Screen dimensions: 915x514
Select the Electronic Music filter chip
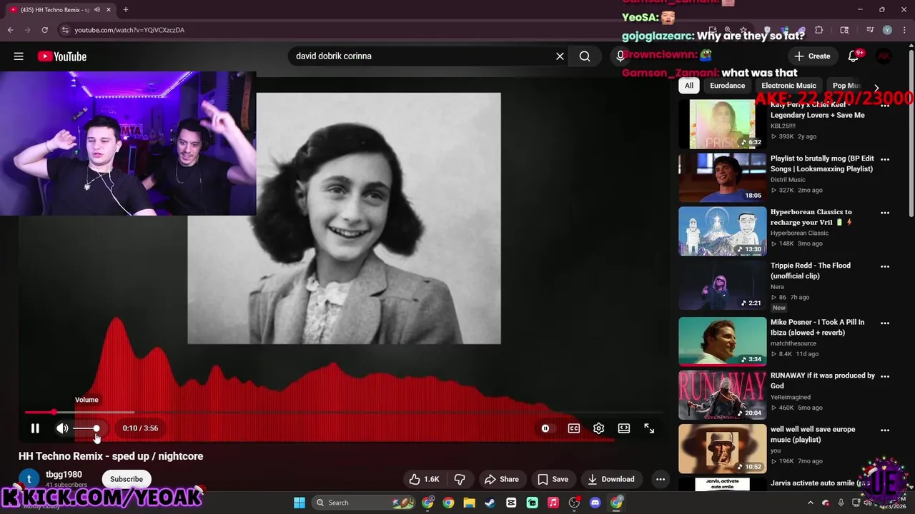coord(788,86)
